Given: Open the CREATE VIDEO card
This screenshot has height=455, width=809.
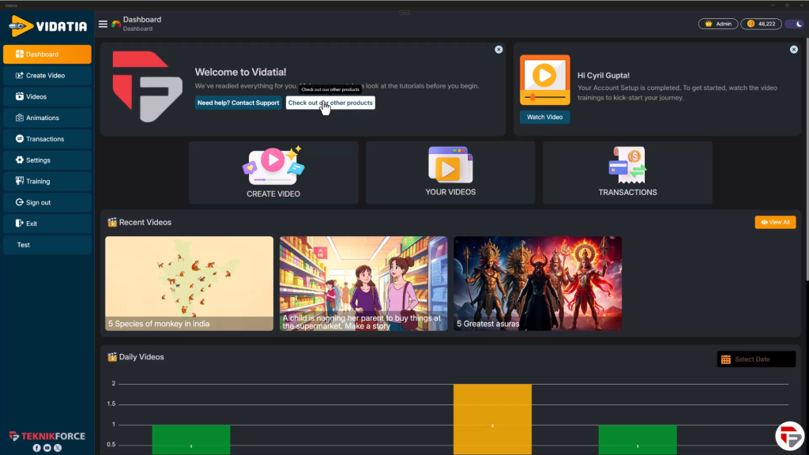Looking at the screenshot, I should coord(273,173).
